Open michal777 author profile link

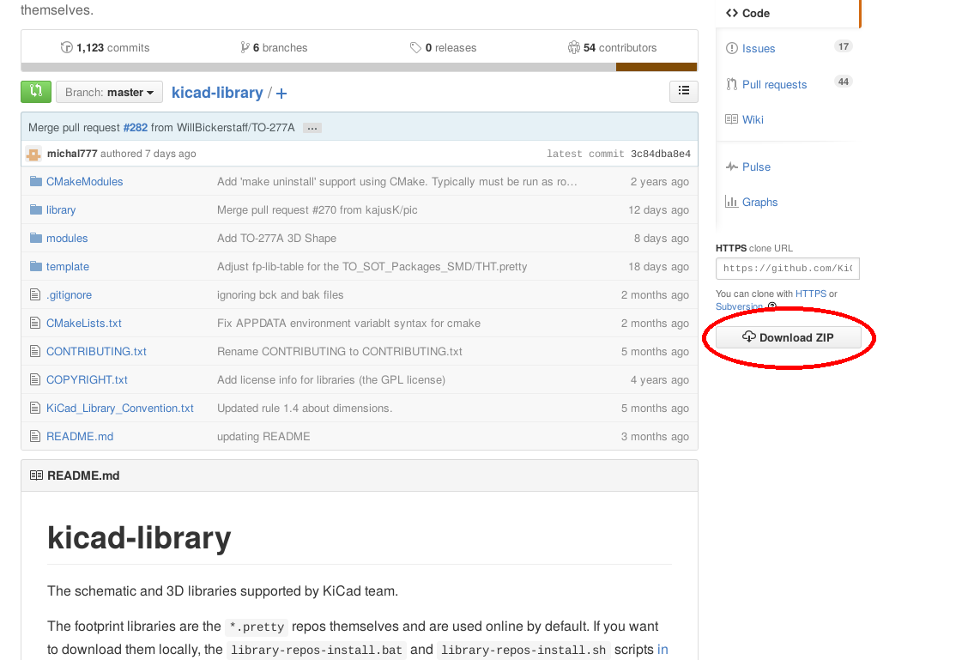pos(72,154)
